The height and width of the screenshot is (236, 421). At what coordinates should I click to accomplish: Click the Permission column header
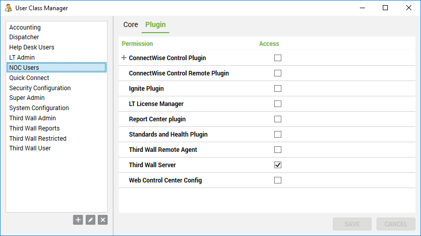point(137,43)
